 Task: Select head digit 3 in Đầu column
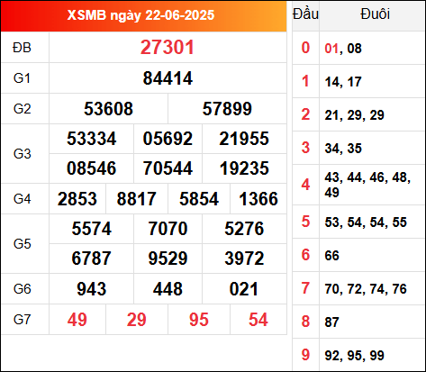click(305, 148)
